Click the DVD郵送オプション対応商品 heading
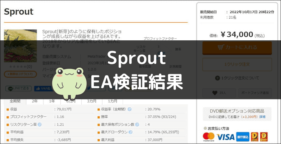This screenshot has width=281, height=144. click(237, 111)
